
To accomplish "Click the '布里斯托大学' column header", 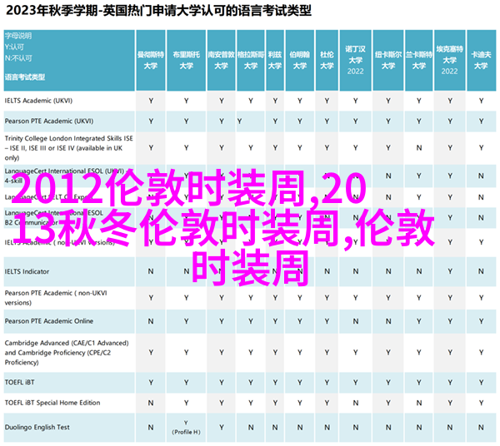I will tap(186, 60).
